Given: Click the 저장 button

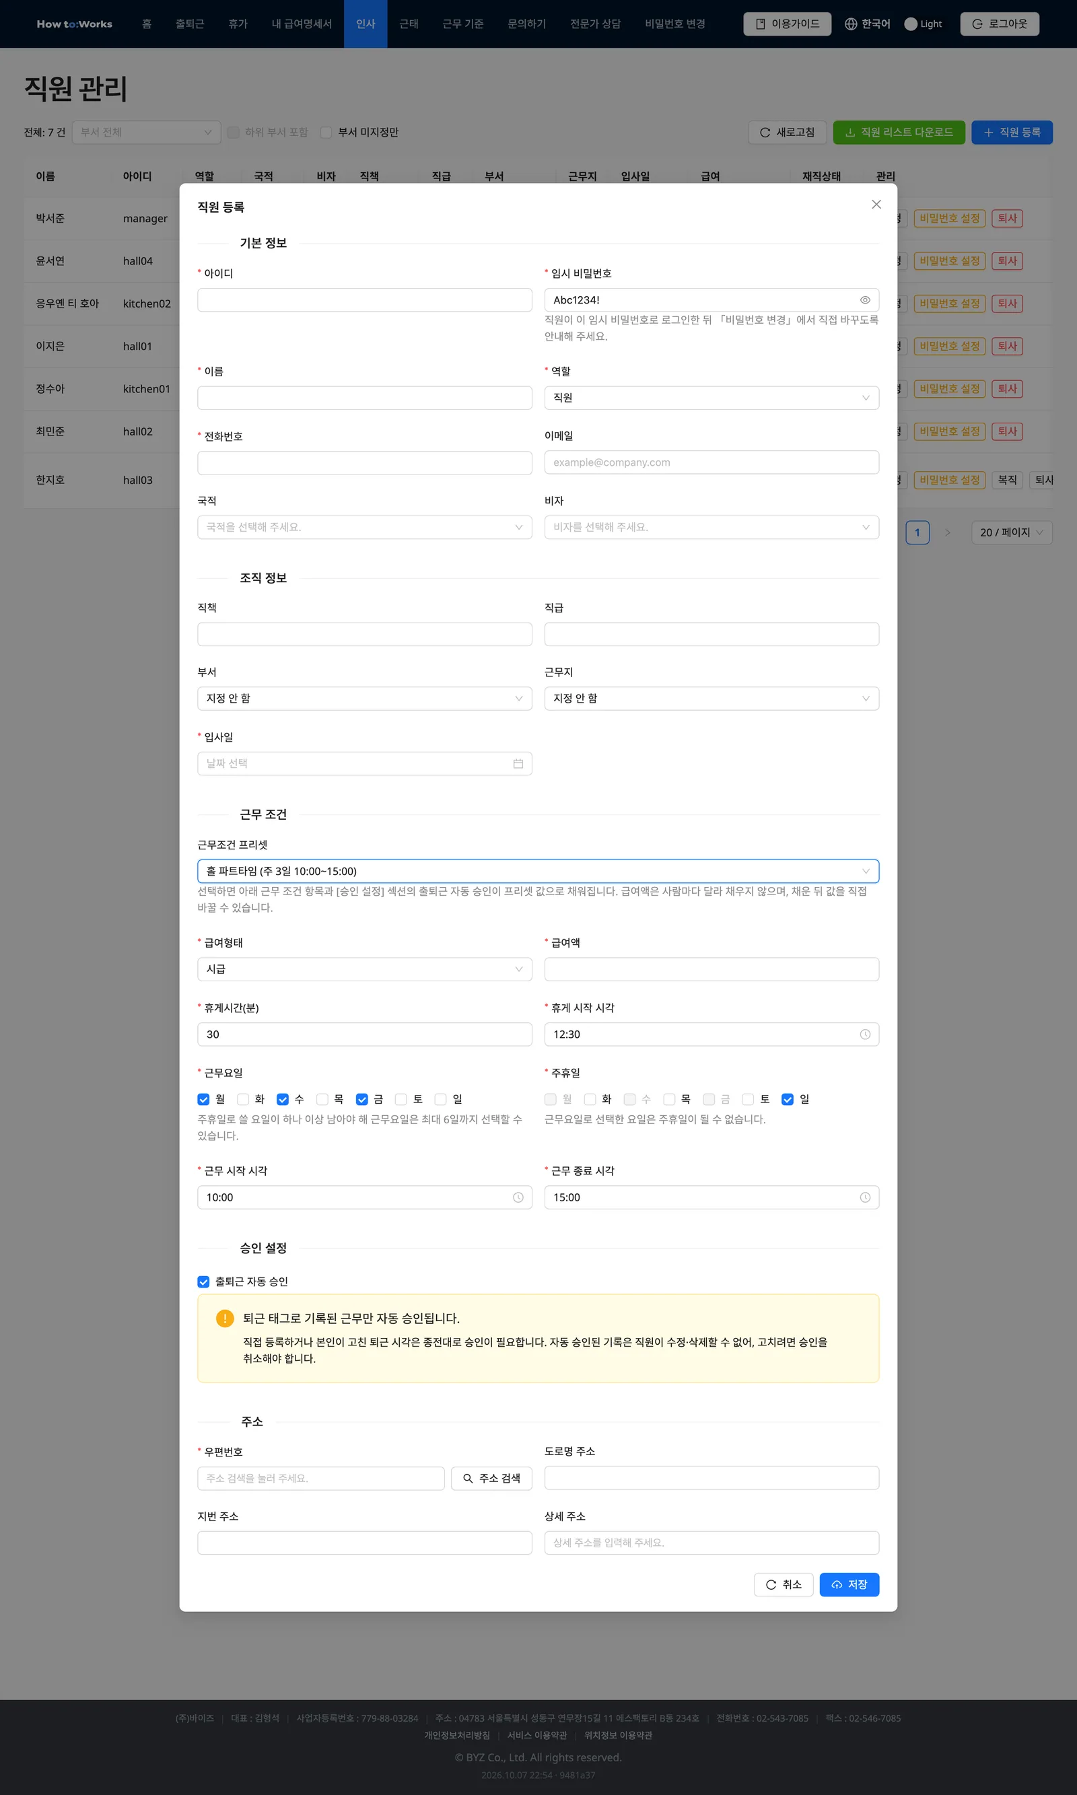Looking at the screenshot, I should pyautogui.click(x=849, y=1584).
